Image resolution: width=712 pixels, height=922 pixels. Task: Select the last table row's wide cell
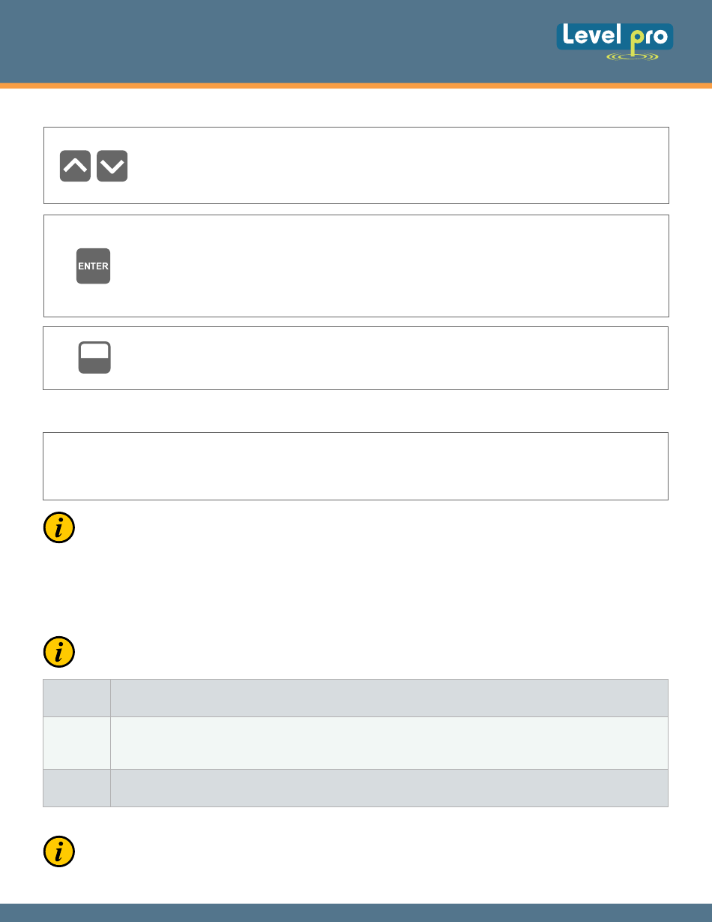pyautogui.click(x=389, y=788)
